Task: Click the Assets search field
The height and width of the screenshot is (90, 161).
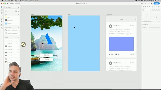Action: (x=11, y=7)
